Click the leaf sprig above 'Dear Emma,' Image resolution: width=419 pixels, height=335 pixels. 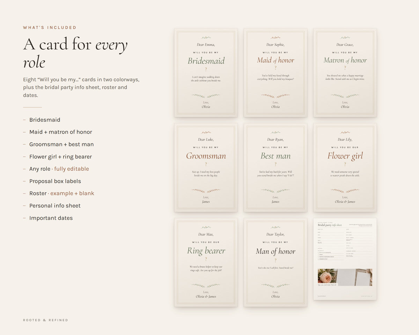206,37
